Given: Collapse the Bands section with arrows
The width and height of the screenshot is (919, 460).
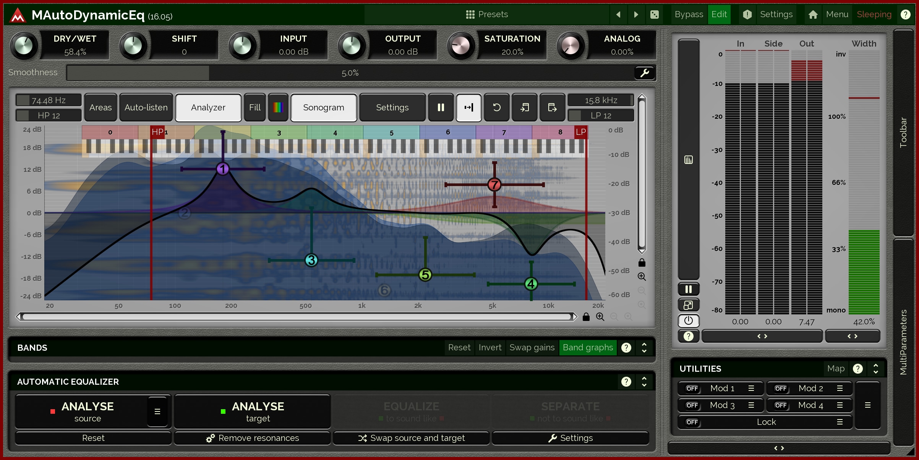Looking at the screenshot, I should coord(644,348).
